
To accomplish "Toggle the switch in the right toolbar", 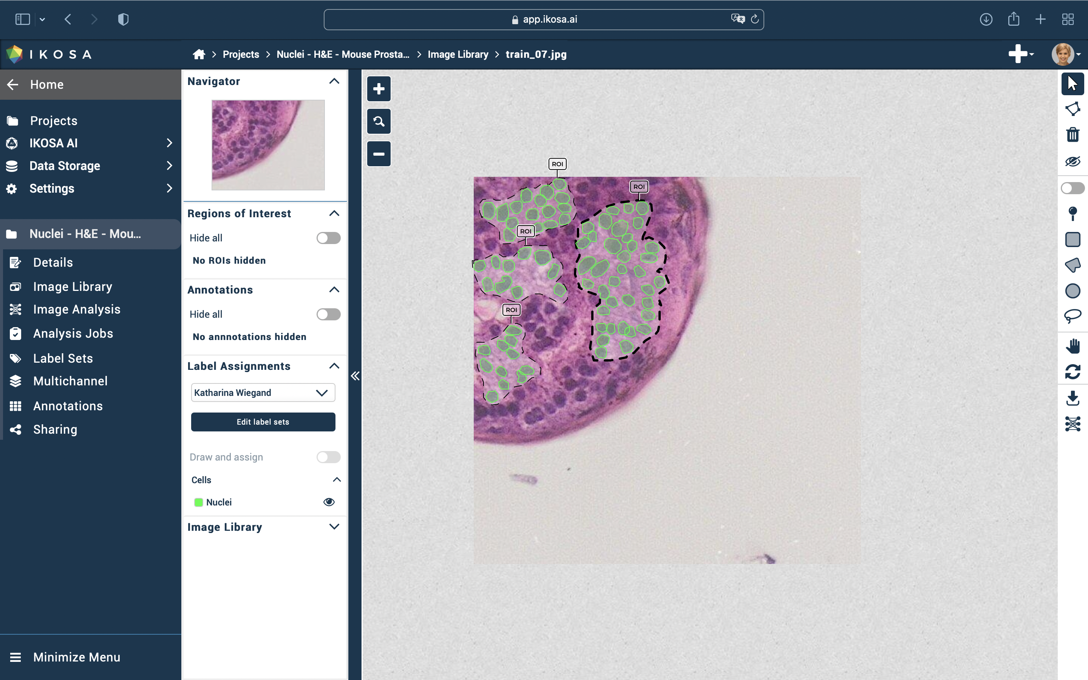I will pos(1072,188).
